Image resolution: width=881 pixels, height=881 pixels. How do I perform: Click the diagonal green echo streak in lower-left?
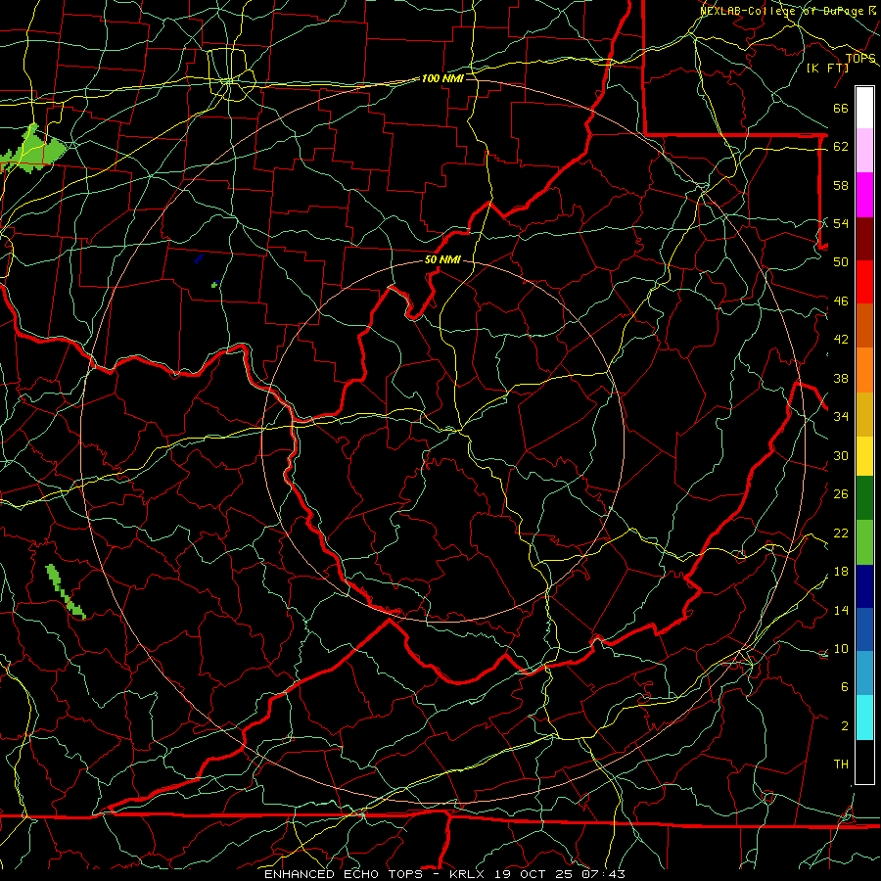[65, 591]
